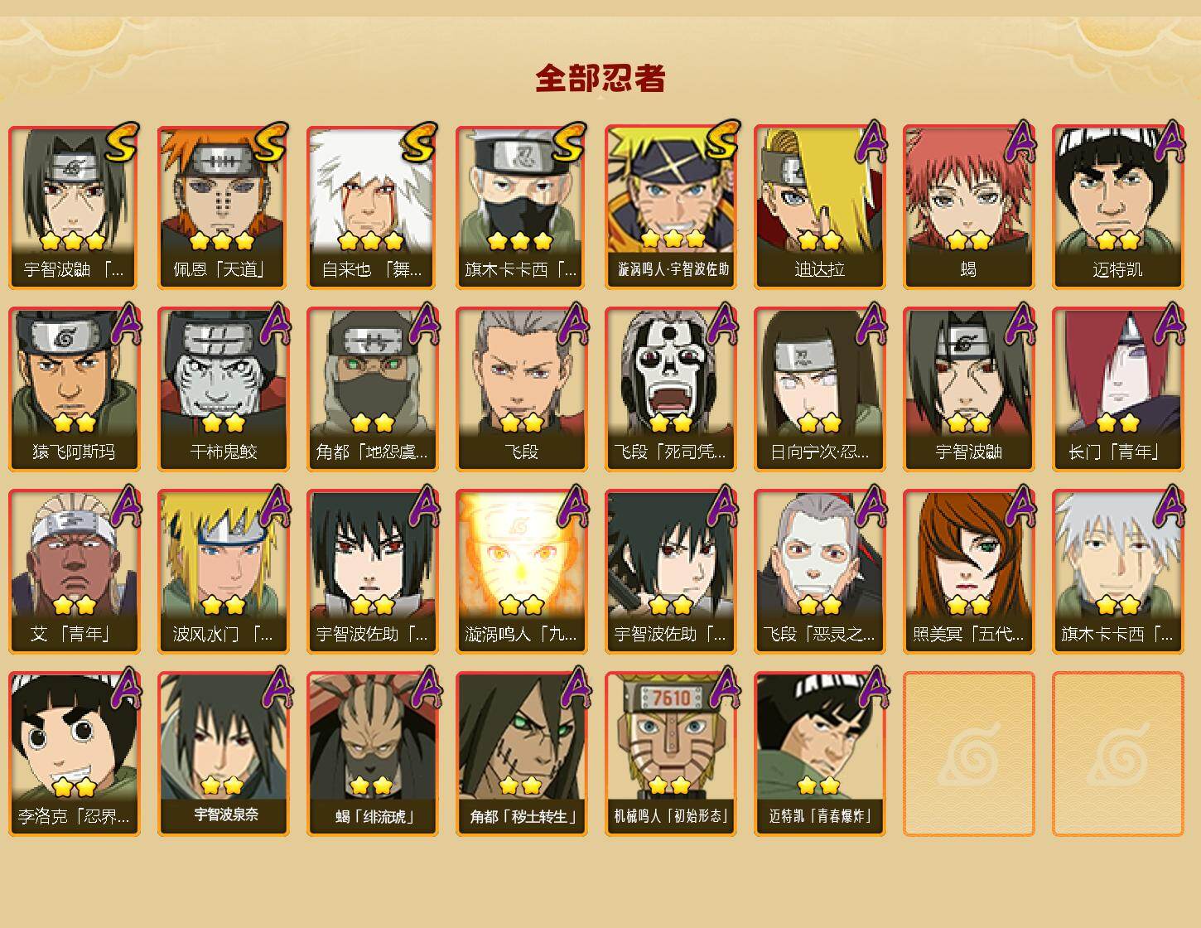Open the 迈特凯「青春爆炸」 card
Image resolution: width=1201 pixels, height=928 pixels.
(x=819, y=754)
